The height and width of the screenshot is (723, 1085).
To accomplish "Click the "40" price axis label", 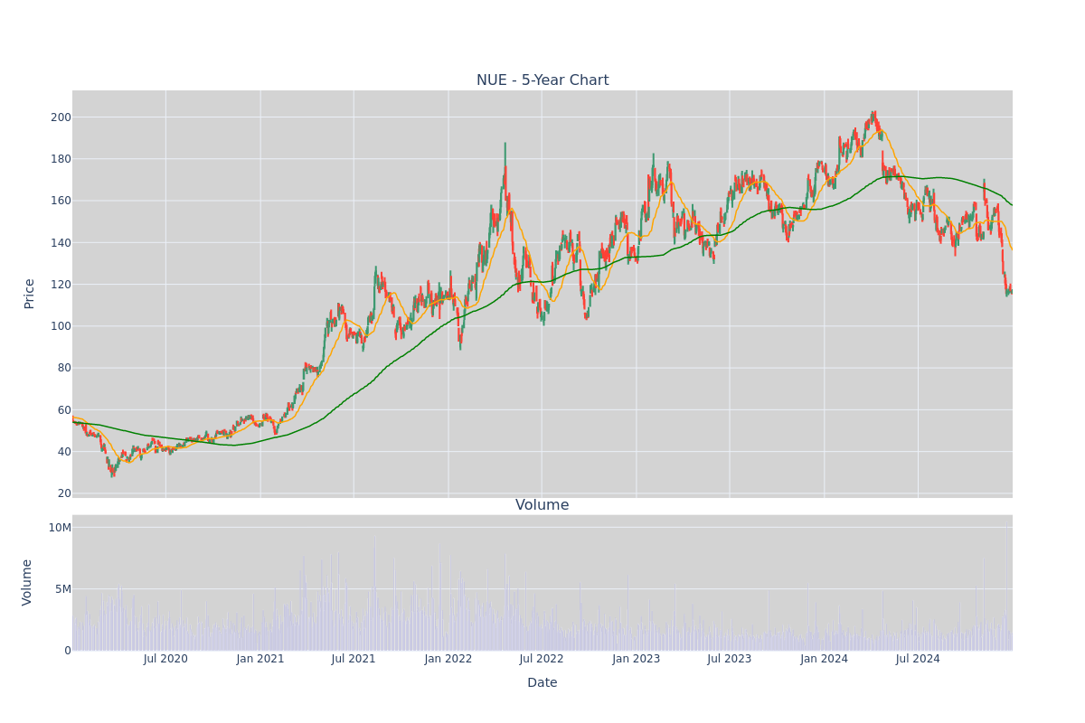I will click(x=64, y=452).
